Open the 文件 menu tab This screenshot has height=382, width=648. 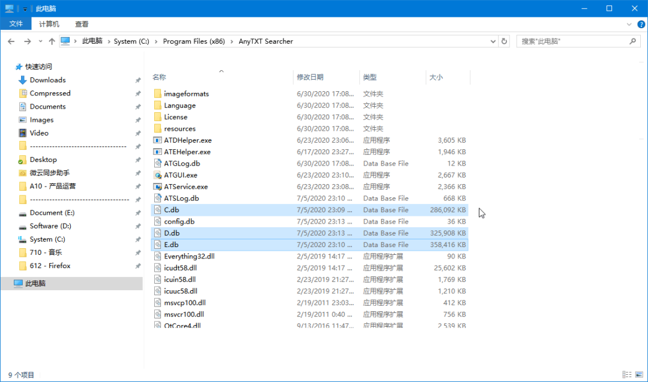tap(16, 24)
